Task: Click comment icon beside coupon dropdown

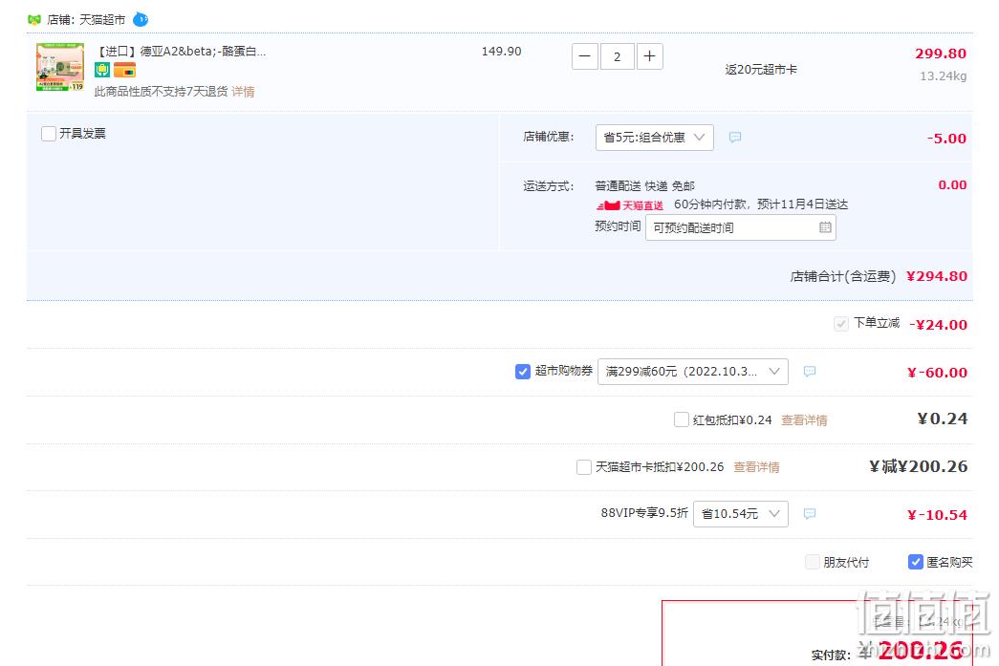Action: pos(809,371)
